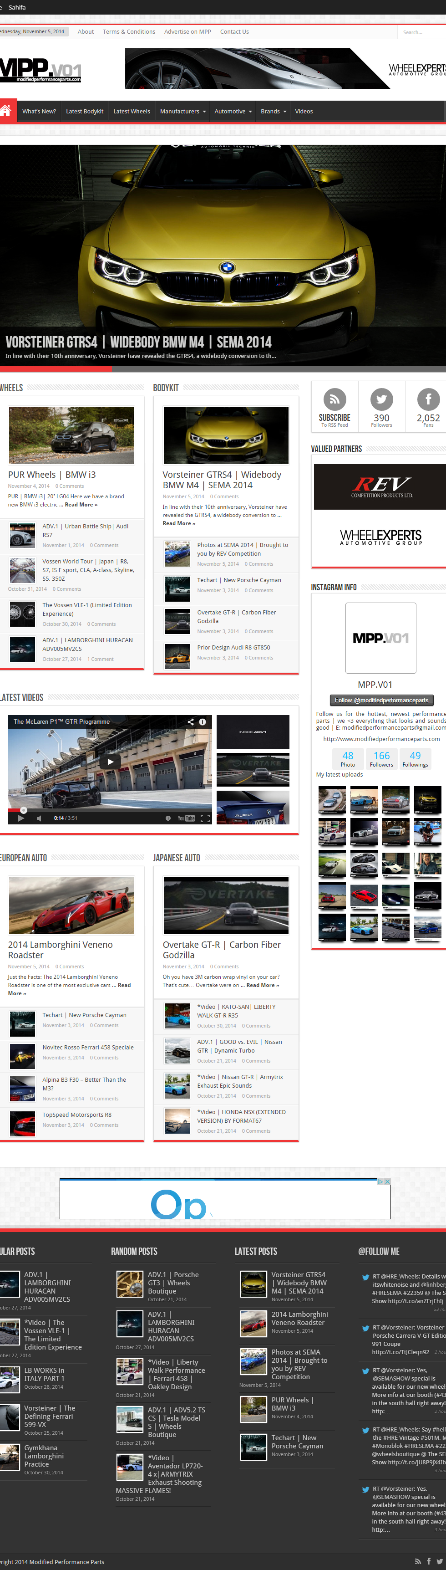The image size is (446, 1570).
Task: Open ADV.1 Urban Battle Ship Audi RS7 post
Action: click(85, 530)
